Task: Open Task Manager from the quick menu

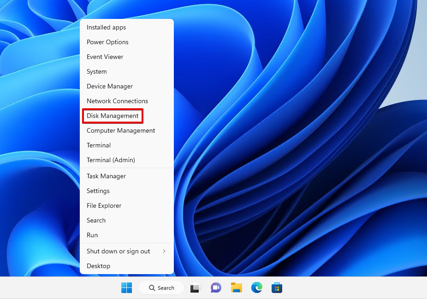Action: [106, 176]
